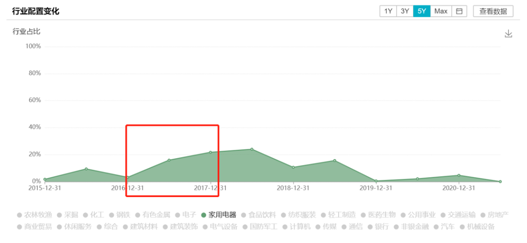Viewport: 527px width, 243px height.
Task: Toggle off 家用电器 legend series
Action: point(219,215)
